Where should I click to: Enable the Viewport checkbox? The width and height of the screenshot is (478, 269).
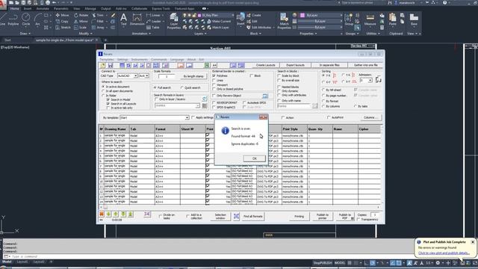tap(214, 84)
